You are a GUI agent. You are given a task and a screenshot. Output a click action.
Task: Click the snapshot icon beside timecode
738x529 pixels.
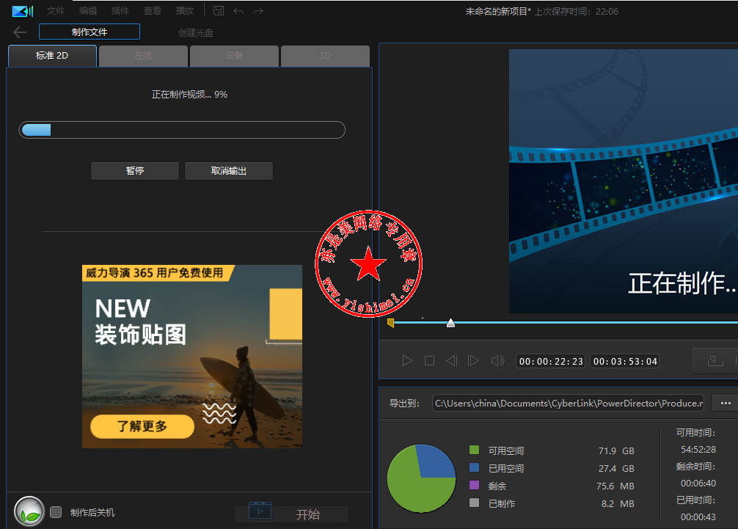tap(715, 361)
